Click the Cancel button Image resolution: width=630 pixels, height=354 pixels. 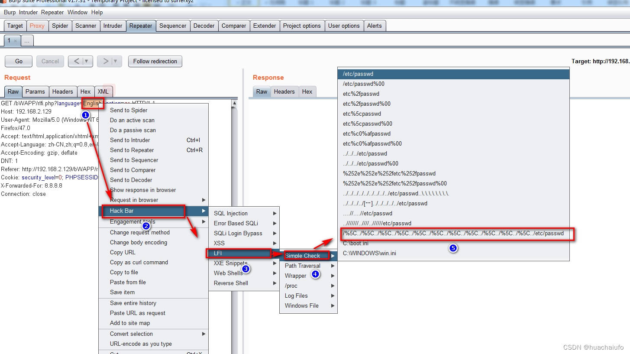(50, 61)
